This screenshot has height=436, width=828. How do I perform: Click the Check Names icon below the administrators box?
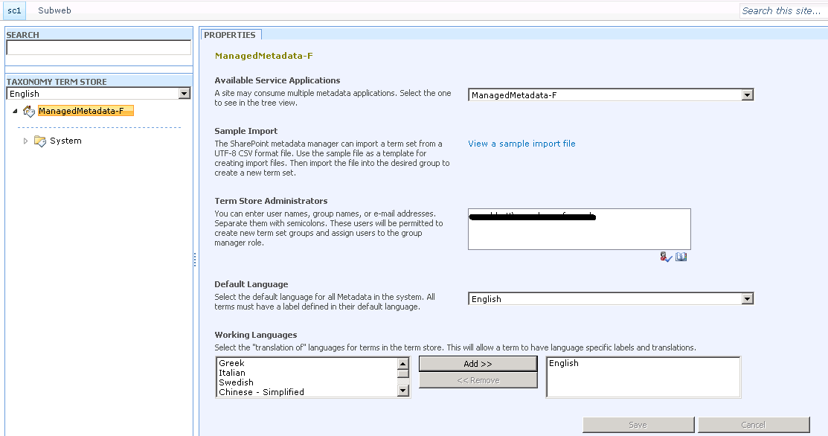[665, 256]
